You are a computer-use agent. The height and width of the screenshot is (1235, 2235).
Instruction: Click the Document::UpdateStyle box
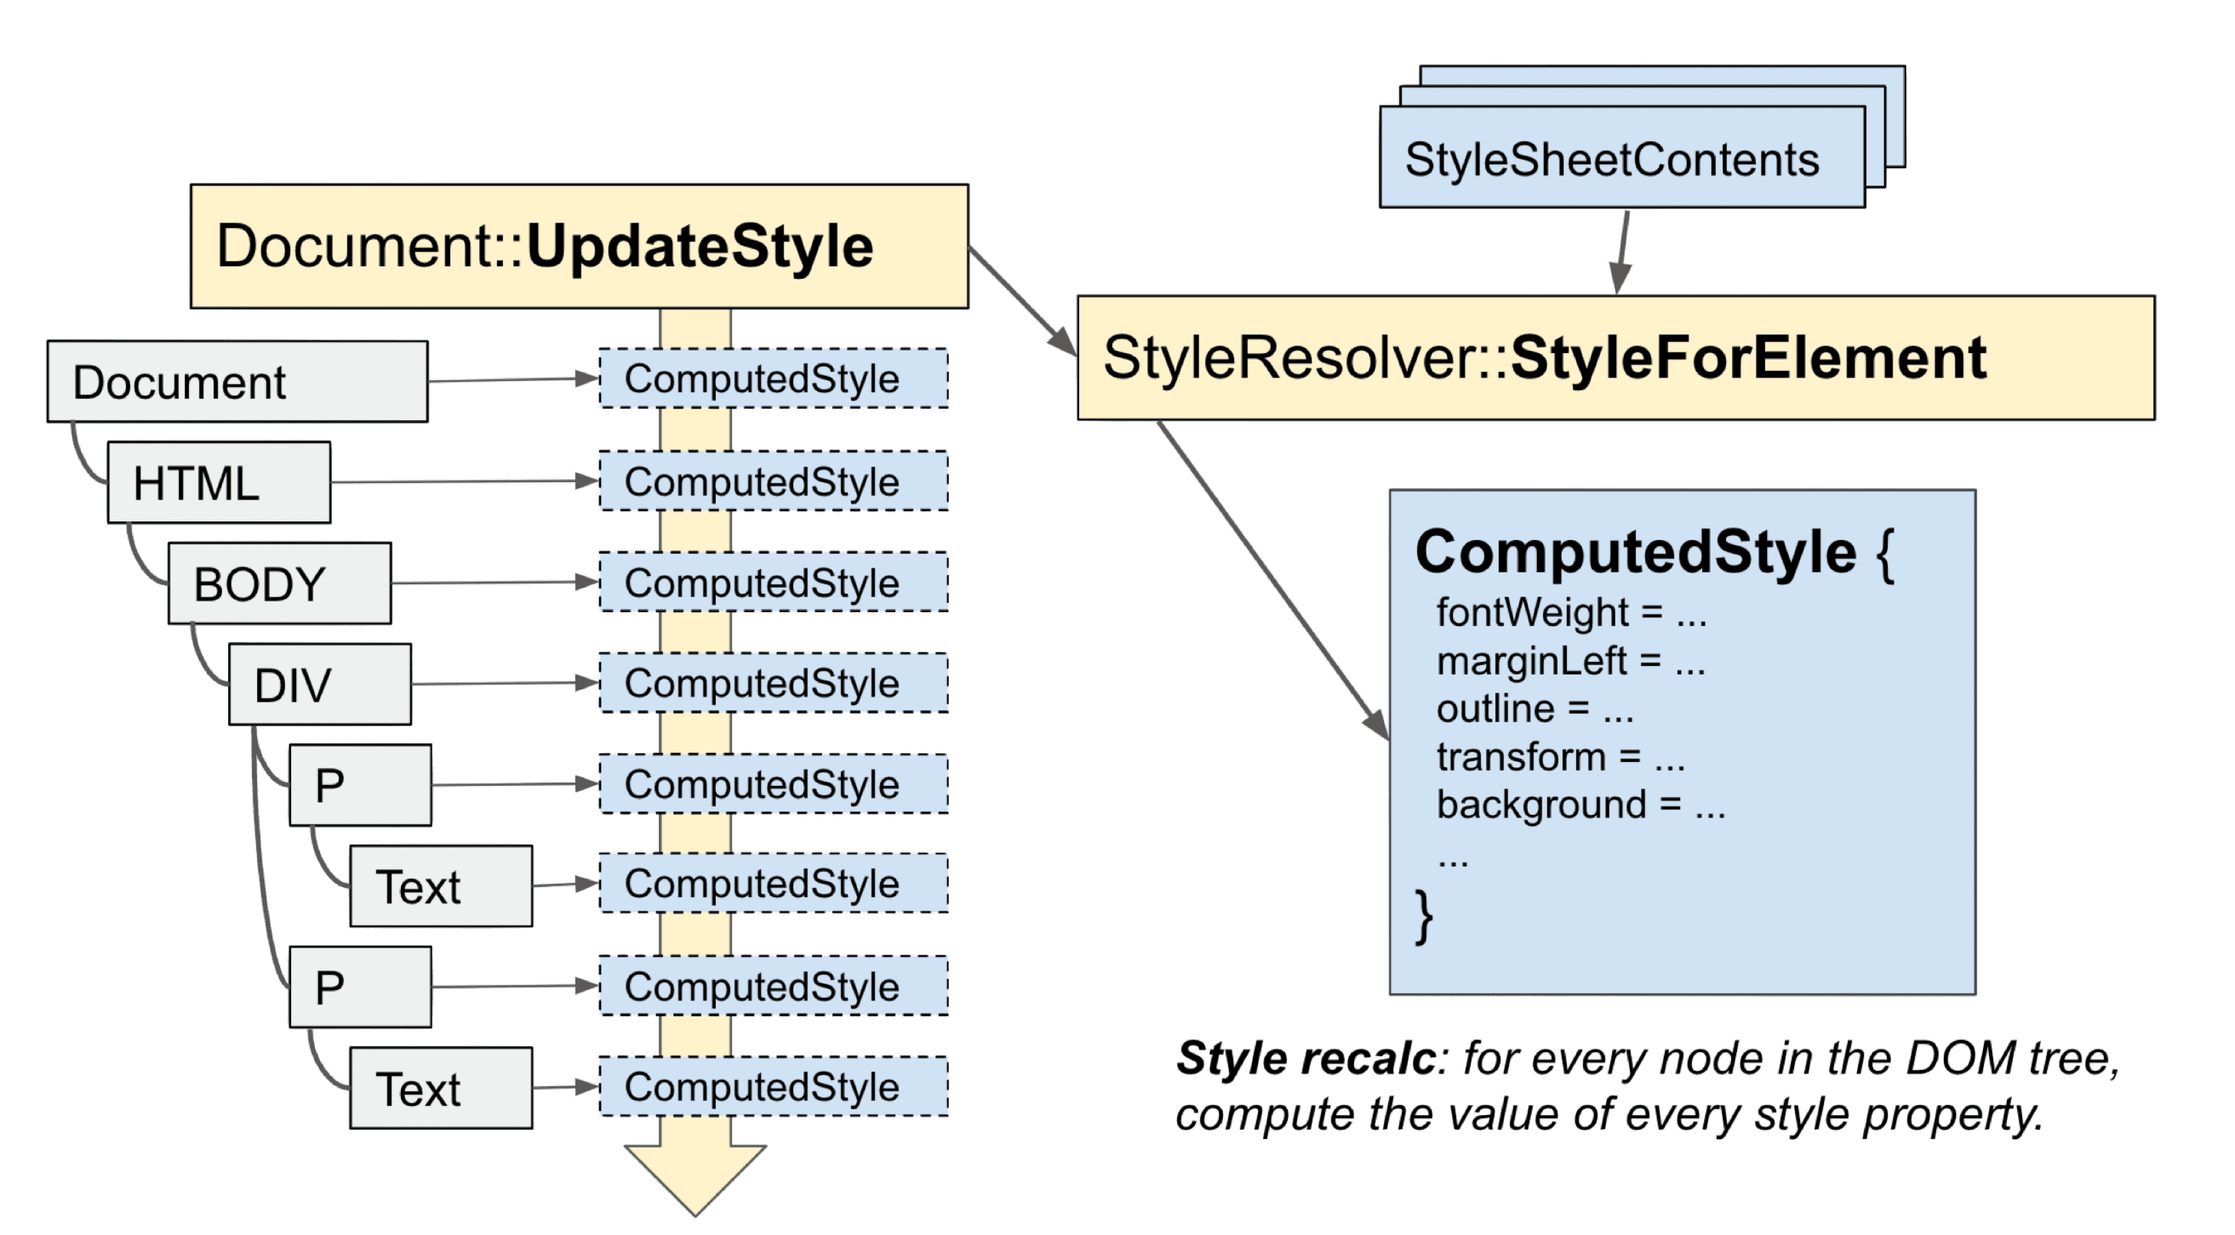(x=579, y=245)
